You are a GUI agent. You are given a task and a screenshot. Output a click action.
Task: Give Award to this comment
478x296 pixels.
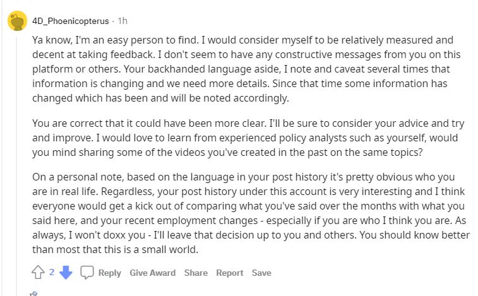[153, 273]
